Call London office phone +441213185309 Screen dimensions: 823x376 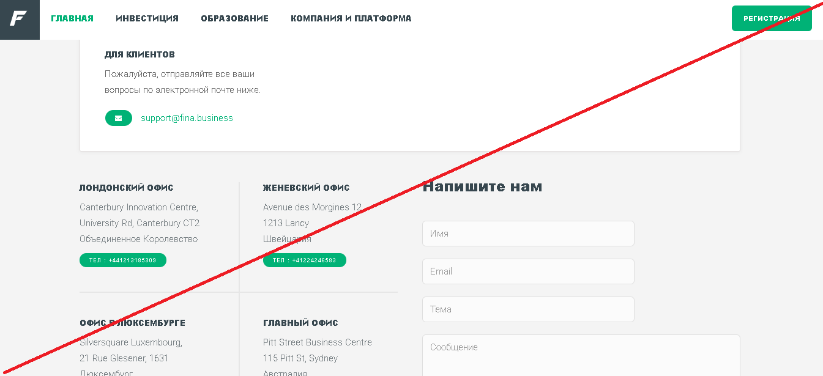(123, 260)
